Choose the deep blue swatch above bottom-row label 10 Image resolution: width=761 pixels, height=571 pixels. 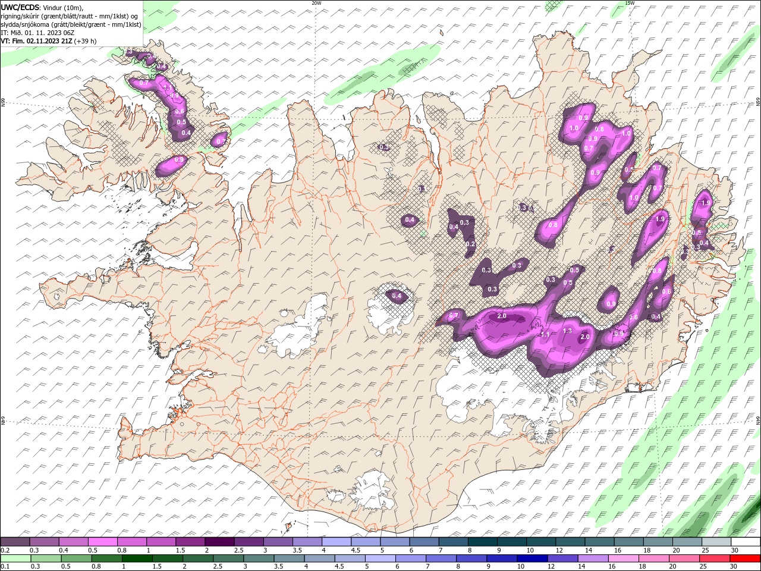(x=532, y=559)
